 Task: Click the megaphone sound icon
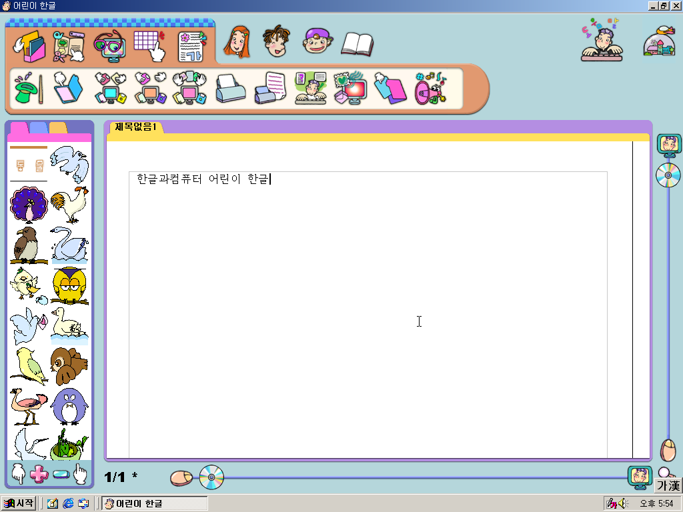[430, 88]
